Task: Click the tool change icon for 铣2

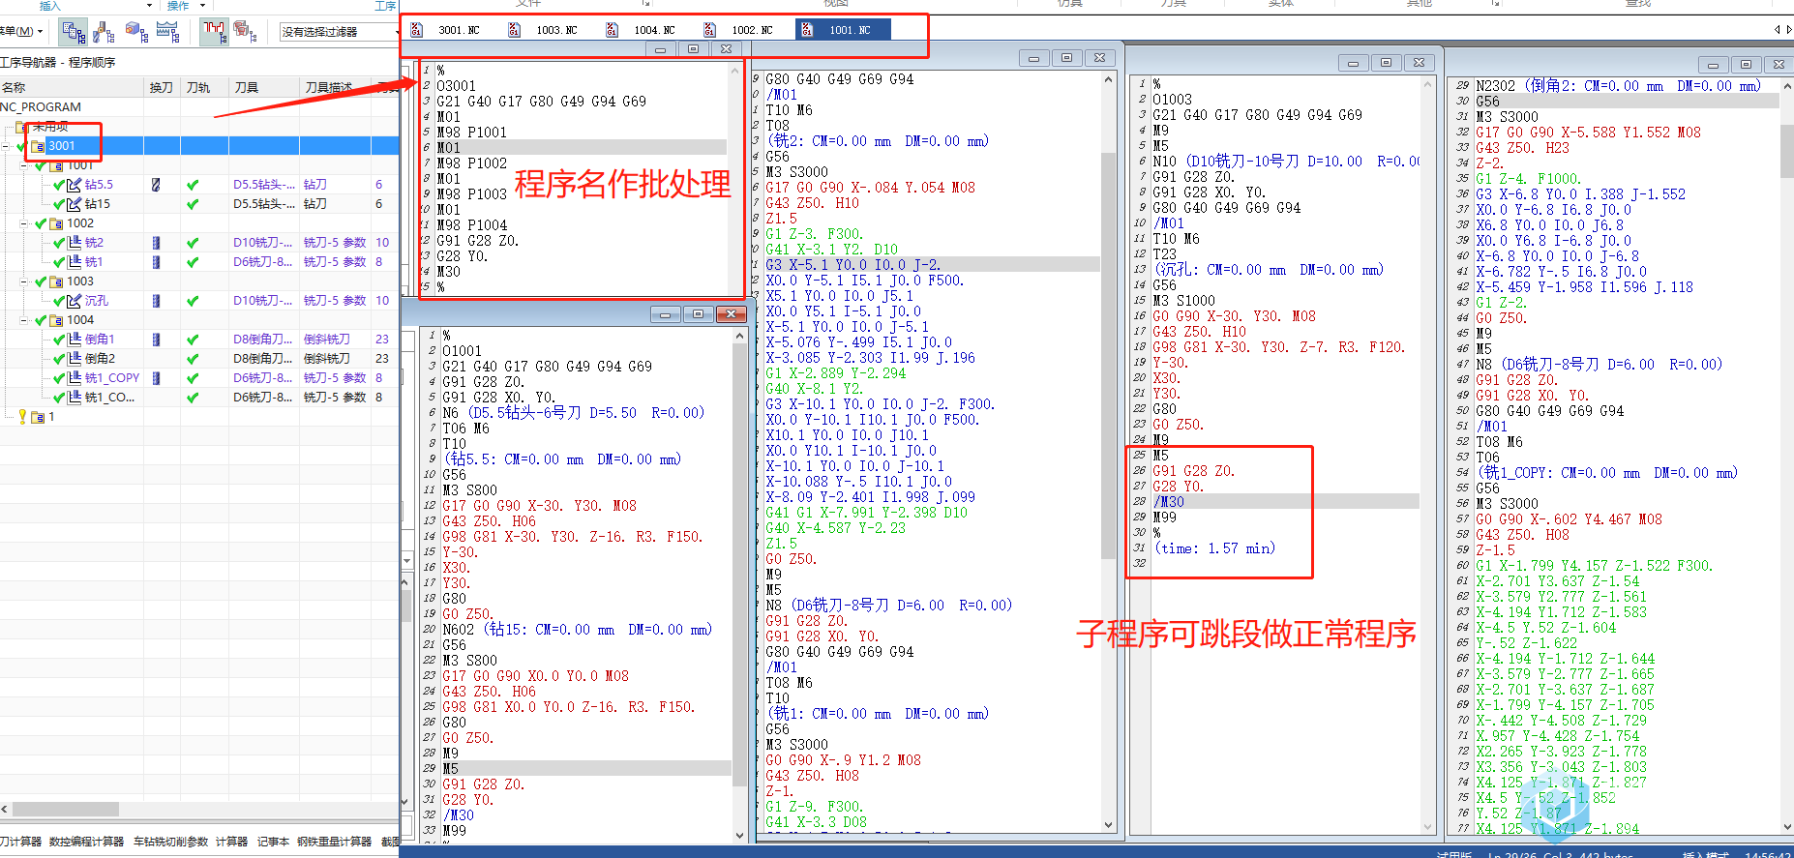Action: 156,243
